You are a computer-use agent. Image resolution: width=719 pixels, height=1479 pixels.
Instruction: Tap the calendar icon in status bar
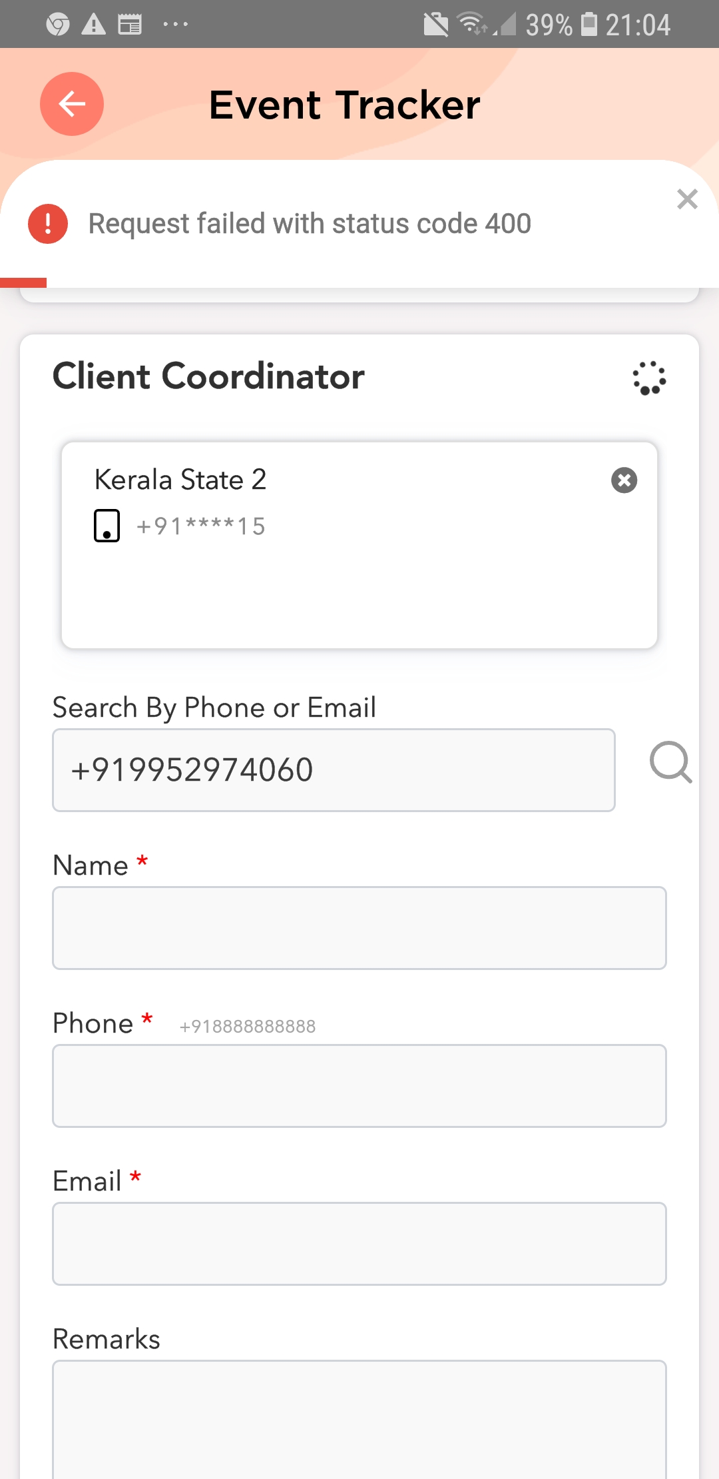tap(130, 25)
